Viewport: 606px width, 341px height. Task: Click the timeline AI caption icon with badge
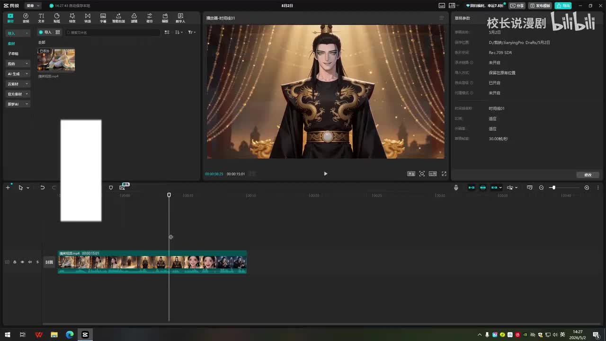[123, 187]
